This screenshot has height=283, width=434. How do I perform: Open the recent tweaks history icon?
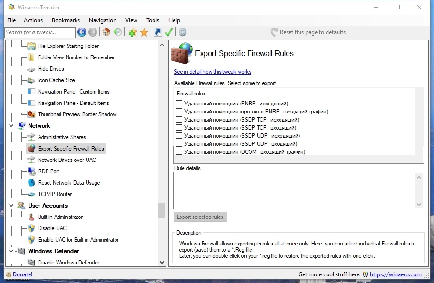117,32
